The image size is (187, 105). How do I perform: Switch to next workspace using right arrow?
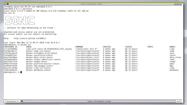pos(19,101)
